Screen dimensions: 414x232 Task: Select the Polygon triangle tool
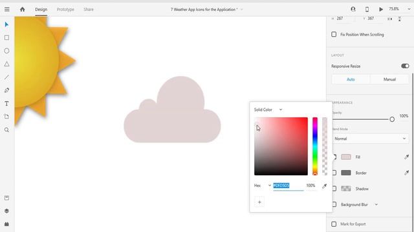coord(6,64)
